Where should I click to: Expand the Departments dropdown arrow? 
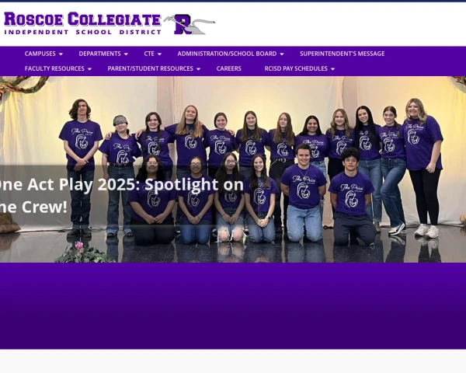(126, 54)
